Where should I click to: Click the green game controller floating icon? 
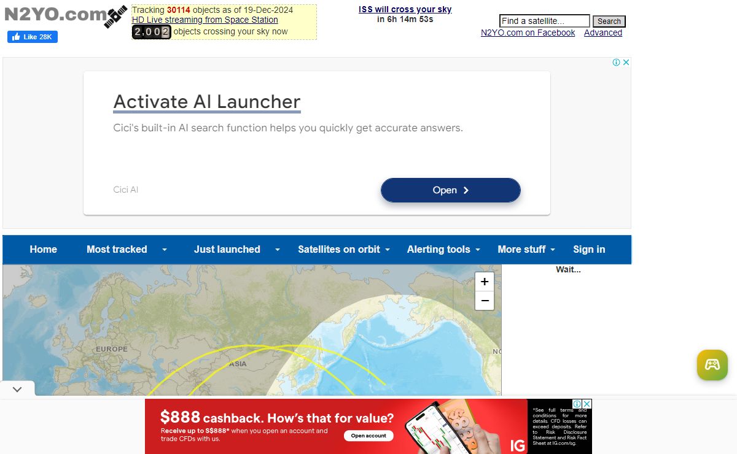click(x=712, y=365)
